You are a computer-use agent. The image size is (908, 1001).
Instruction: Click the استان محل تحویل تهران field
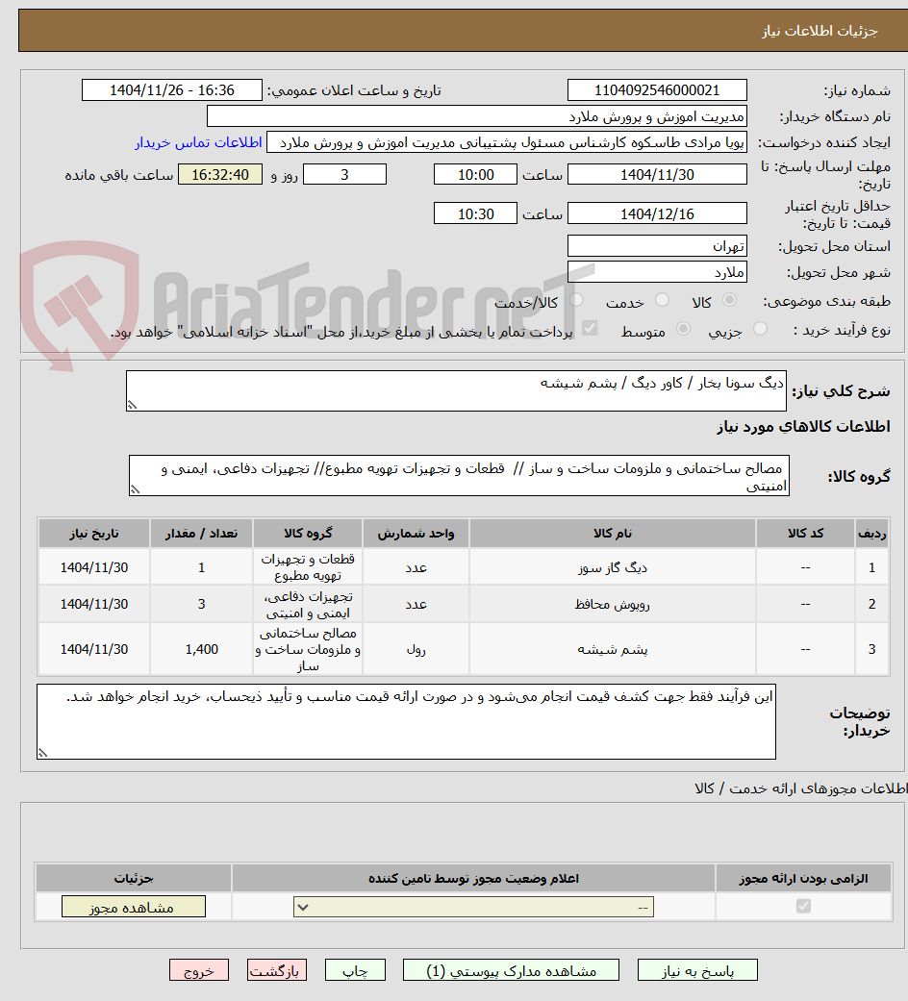(x=657, y=246)
